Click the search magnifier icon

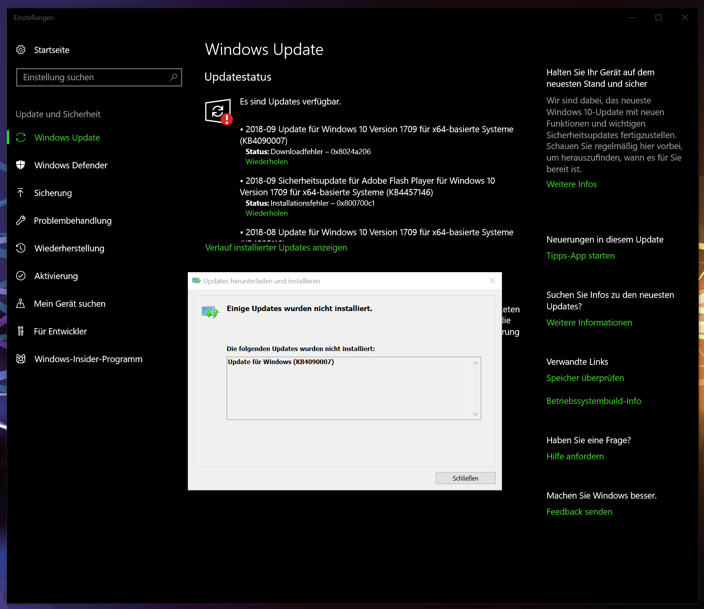pyautogui.click(x=174, y=77)
